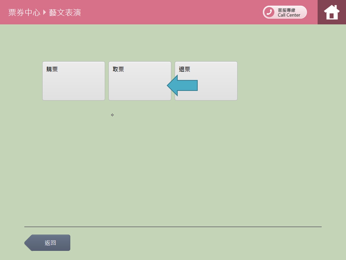Open the 購票 (buy tickets) tile

(74, 81)
